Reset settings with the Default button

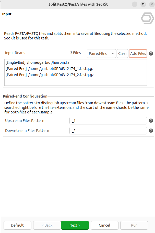coord(17,225)
